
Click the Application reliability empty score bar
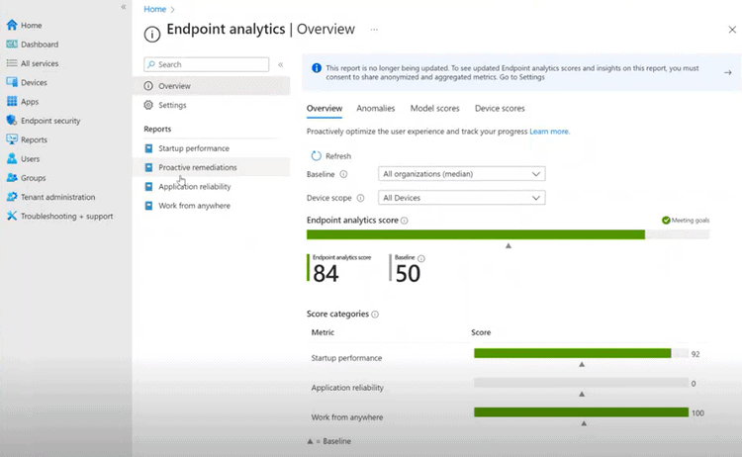point(581,382)
